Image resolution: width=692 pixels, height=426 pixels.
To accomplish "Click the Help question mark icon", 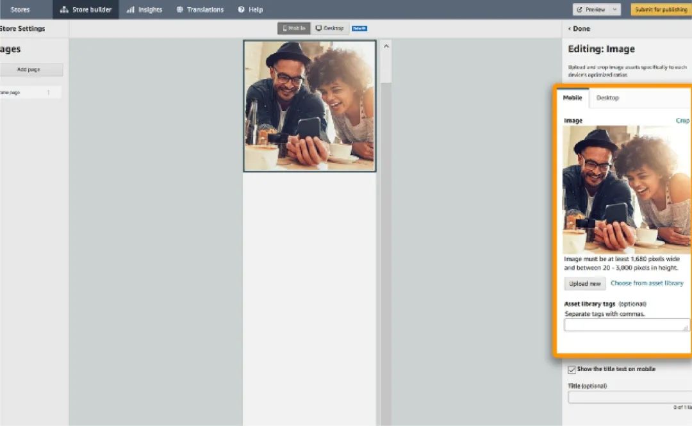I will click(x=242, y=10).
